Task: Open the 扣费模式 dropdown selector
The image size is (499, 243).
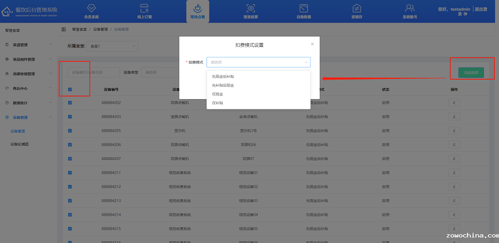Action: (x=258, y=62)
